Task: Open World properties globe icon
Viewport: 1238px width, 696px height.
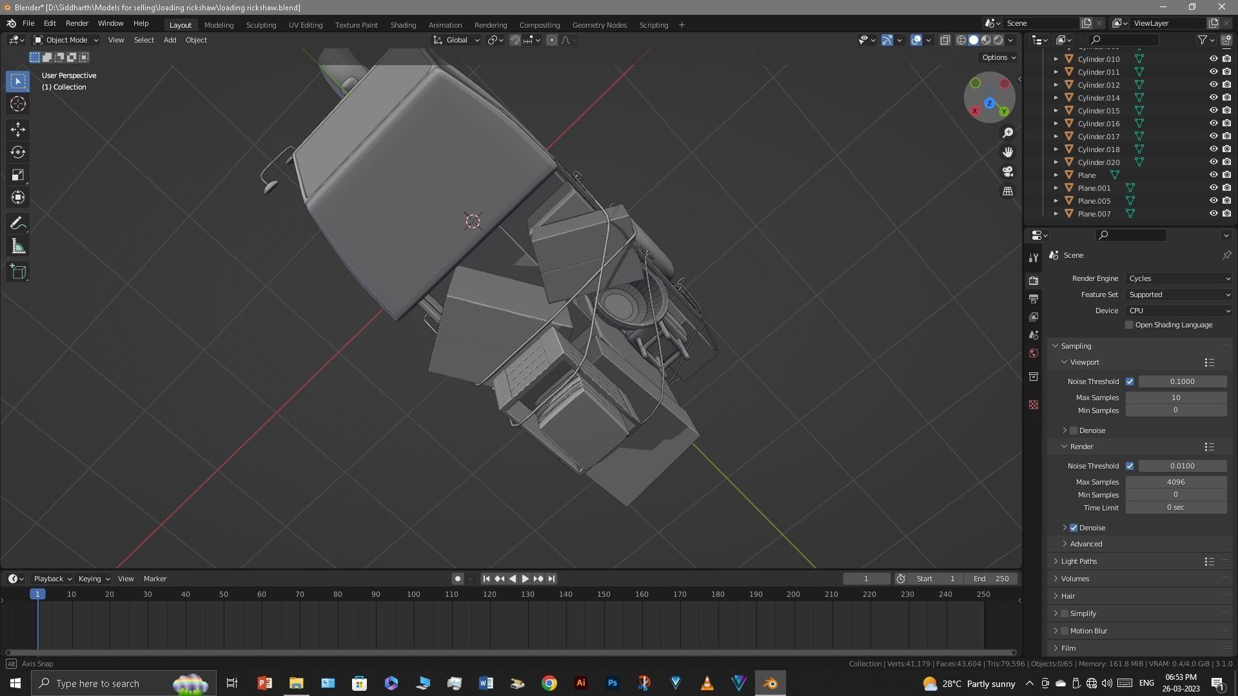Action: pyautogui.click(x=1034, y=353)
